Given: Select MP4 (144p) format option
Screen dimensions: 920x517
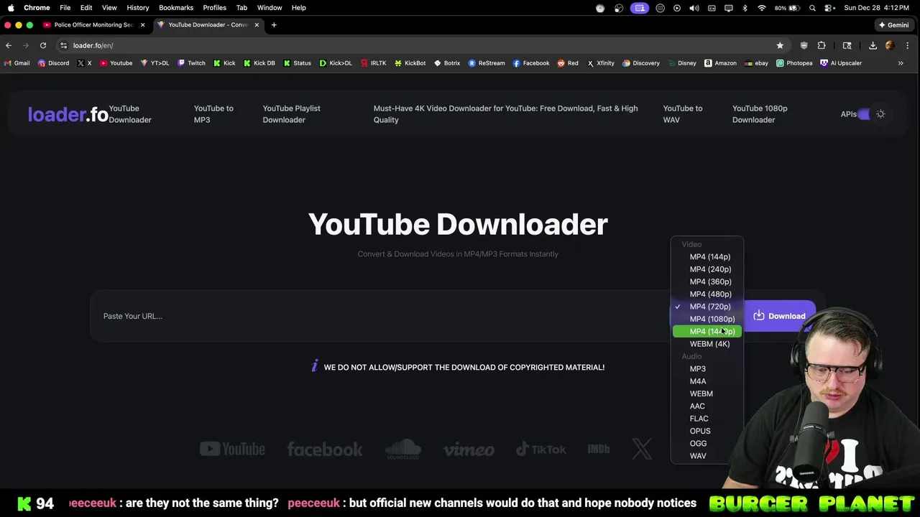Looking at the screenshot, I should [x=707, y=257].
